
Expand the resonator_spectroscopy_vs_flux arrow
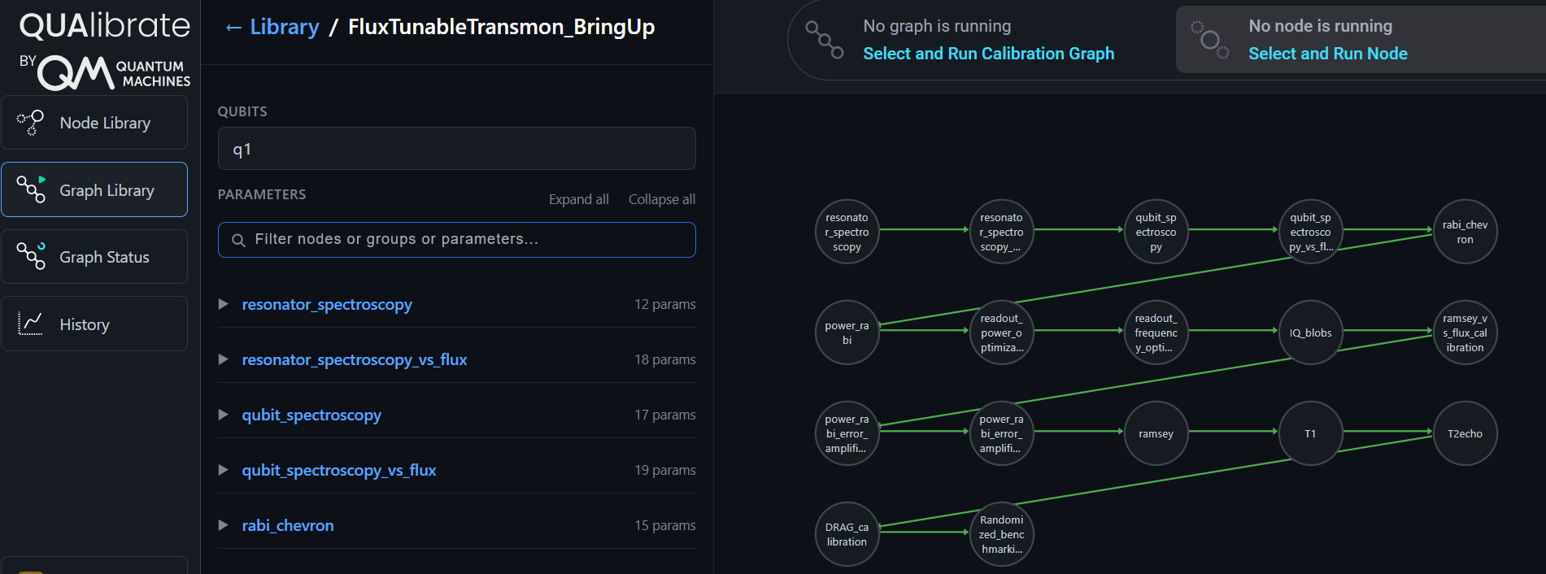click(223, 359)
